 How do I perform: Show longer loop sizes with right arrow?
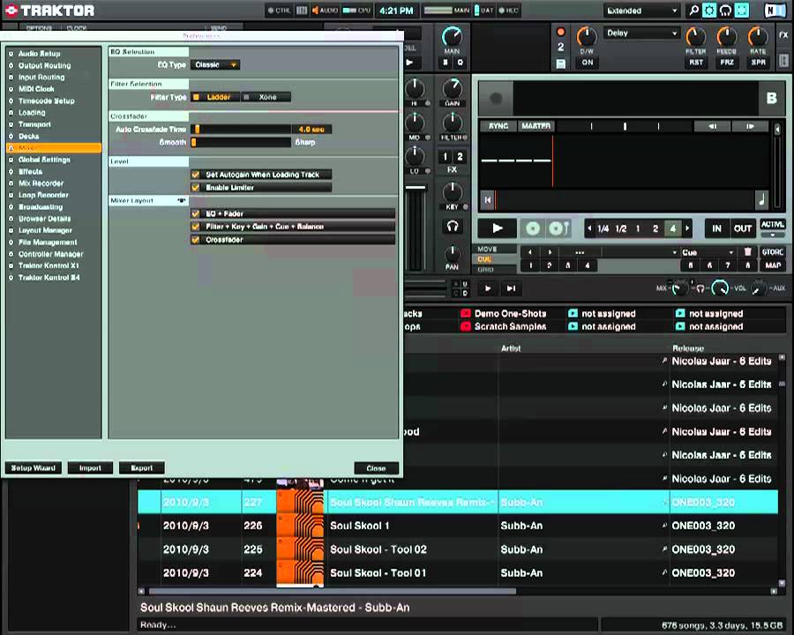[x=687, y=228]
